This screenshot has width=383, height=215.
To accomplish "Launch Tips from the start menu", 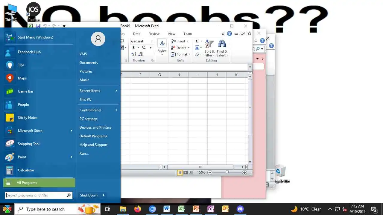I will point(38,65).
